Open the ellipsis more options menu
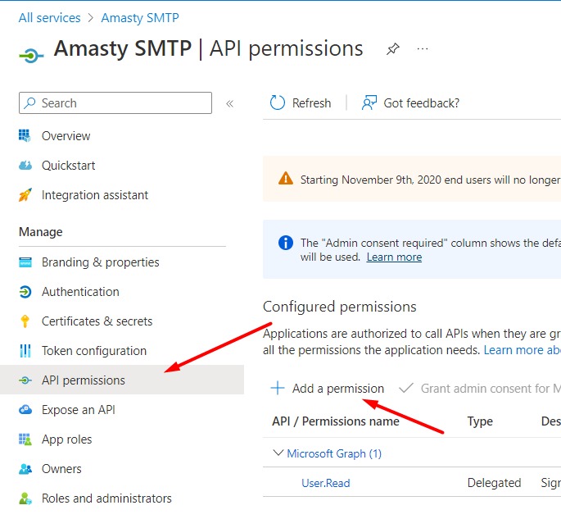The image size is (561, 519). pyautogui.click(x=423, y=49)
